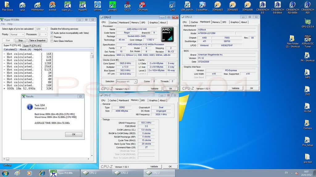
Task: Click Take a Snapshot button
Action: (37, 40)
